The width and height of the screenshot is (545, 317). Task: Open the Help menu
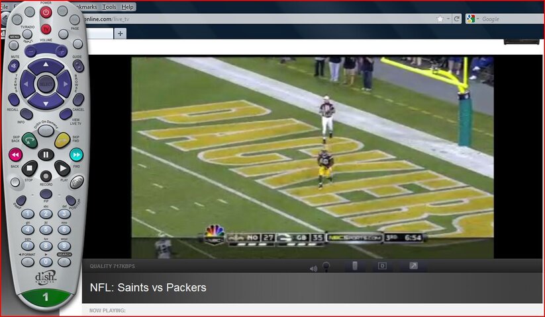[127, 7]
